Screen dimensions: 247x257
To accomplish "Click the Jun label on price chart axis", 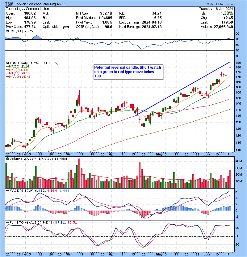I will pos(207,154).
